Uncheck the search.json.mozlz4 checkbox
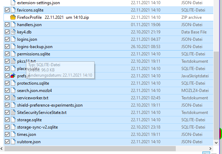This screenshot has width=222, height=154. [x=7, y=91]
